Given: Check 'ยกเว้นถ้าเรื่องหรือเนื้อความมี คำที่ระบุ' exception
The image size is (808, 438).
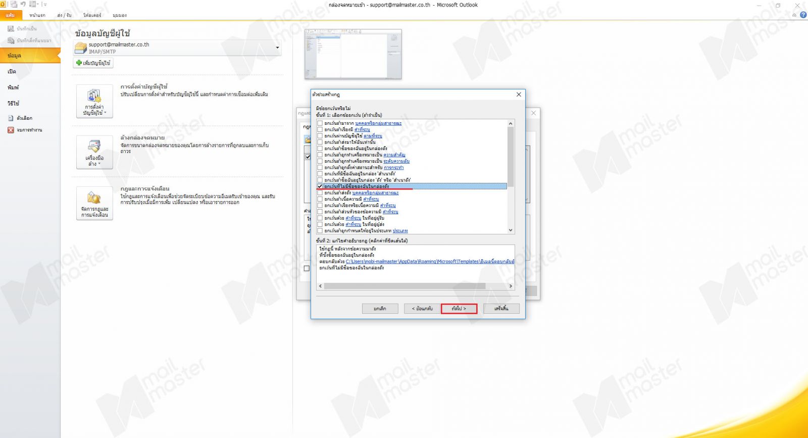Looking at the screenshot, I should coord(320,205).
